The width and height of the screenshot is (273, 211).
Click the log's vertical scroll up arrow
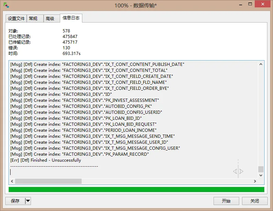(x=261, y=64)
